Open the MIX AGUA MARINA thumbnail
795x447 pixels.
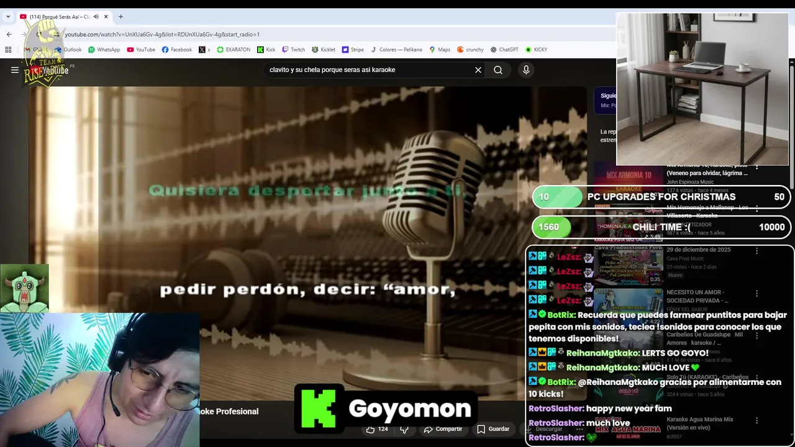(x=628, y=430)
